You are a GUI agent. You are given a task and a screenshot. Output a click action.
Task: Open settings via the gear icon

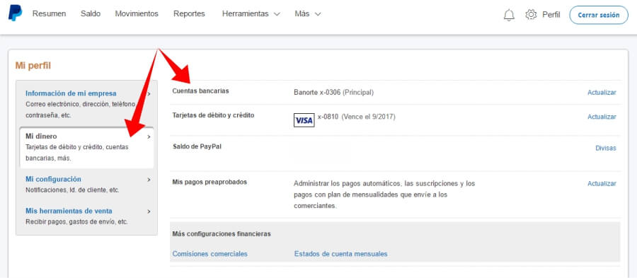[531, 15]
